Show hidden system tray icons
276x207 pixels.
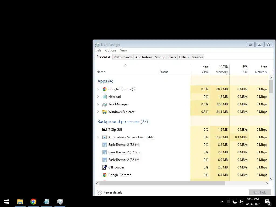click(x=222, y=202)
